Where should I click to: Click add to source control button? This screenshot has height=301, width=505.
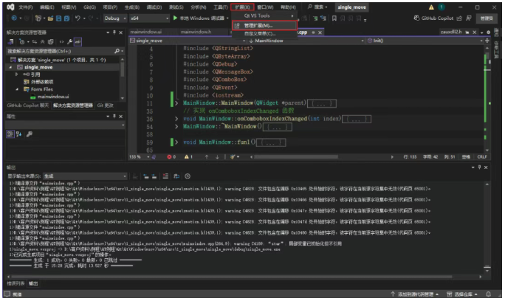pos(415,294)
